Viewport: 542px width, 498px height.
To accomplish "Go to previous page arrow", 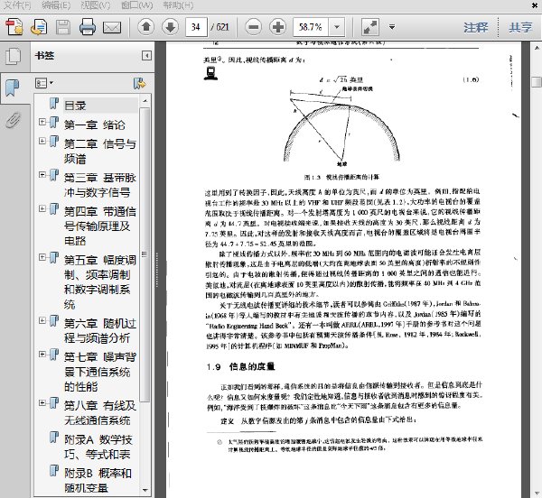I will 145,27.
